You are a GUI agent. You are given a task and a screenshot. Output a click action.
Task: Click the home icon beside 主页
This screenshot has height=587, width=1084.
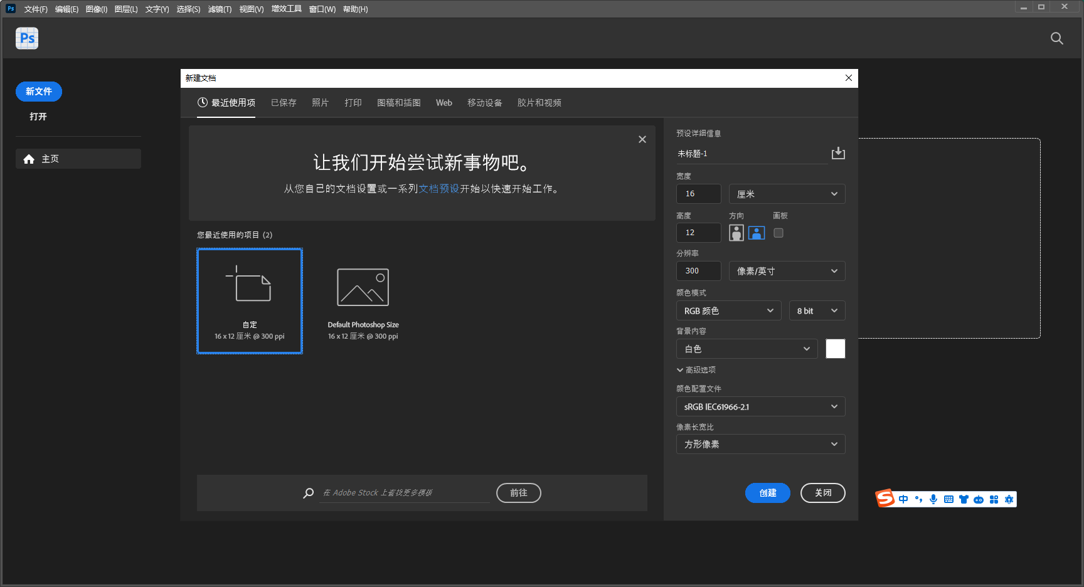point(29,159)
